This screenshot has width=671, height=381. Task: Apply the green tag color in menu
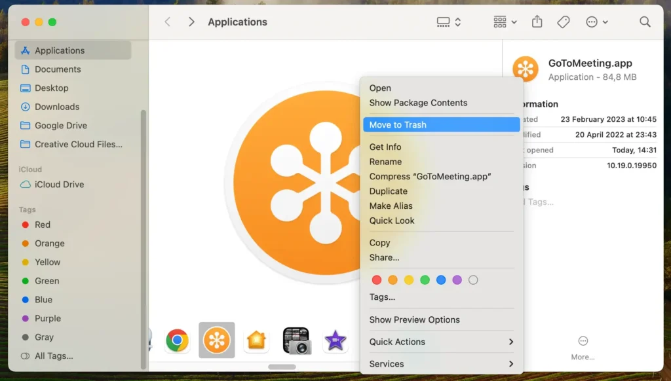click(x=425, y=280)
